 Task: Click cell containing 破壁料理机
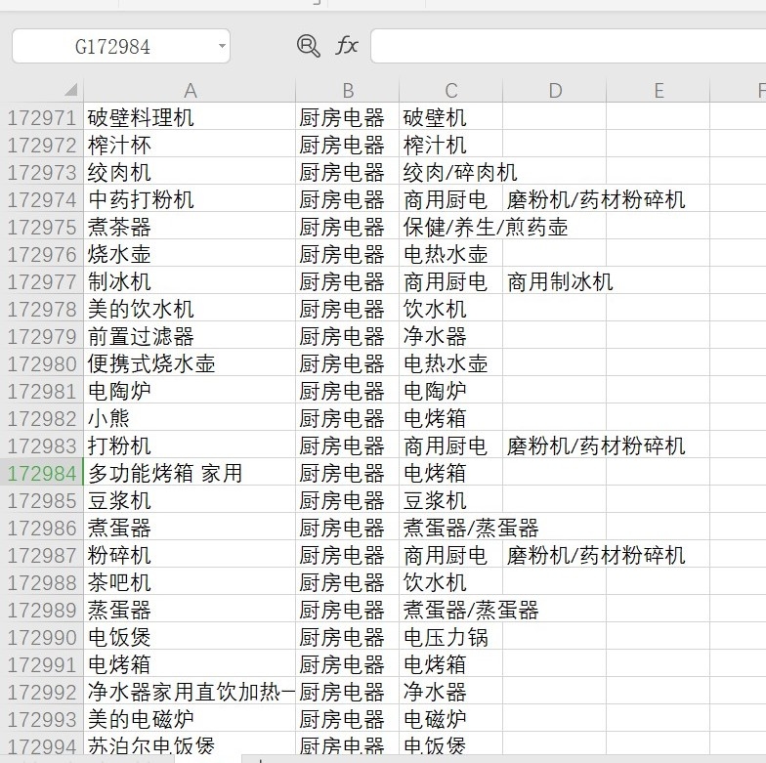coord(190,117)
